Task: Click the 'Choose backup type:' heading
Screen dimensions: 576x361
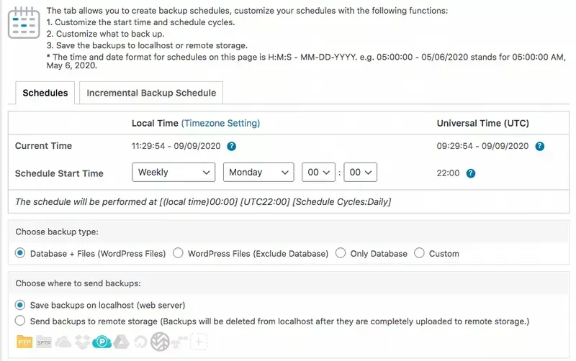Action: point(57,232)
